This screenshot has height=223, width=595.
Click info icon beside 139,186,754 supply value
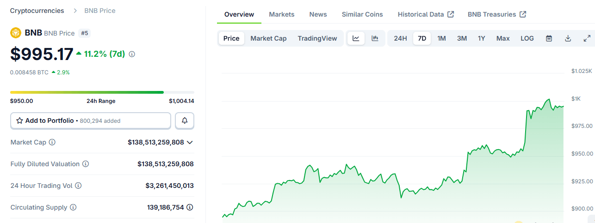pos(190,207)
